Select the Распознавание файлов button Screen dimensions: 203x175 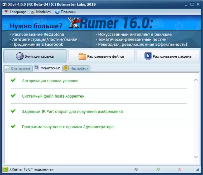coord(101,56)
